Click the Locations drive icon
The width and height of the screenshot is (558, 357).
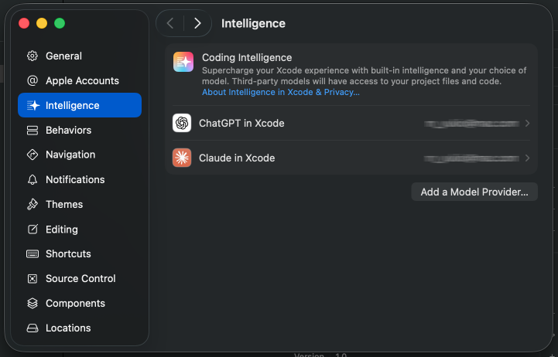coord(33,328)
